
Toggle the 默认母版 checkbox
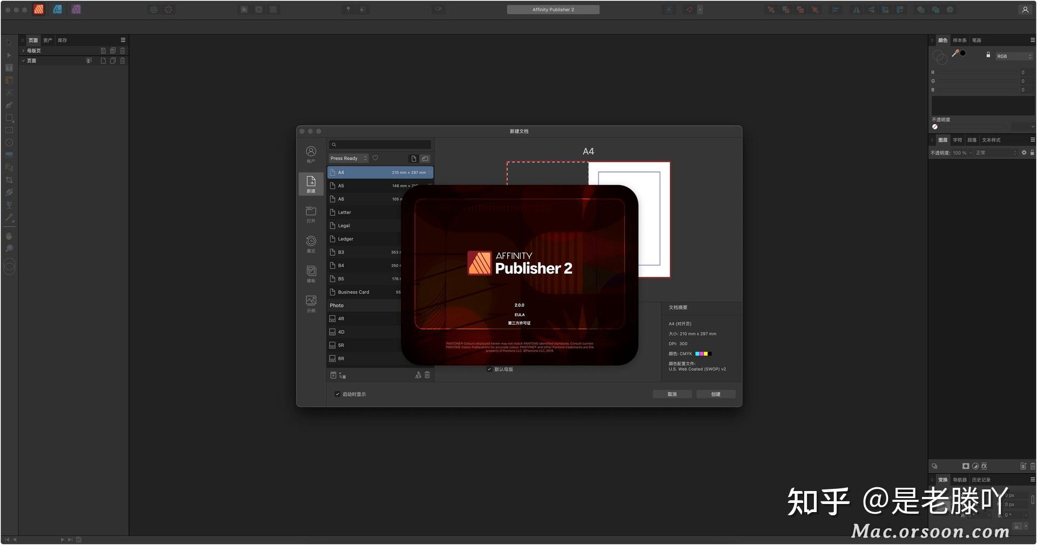[490, 369]
